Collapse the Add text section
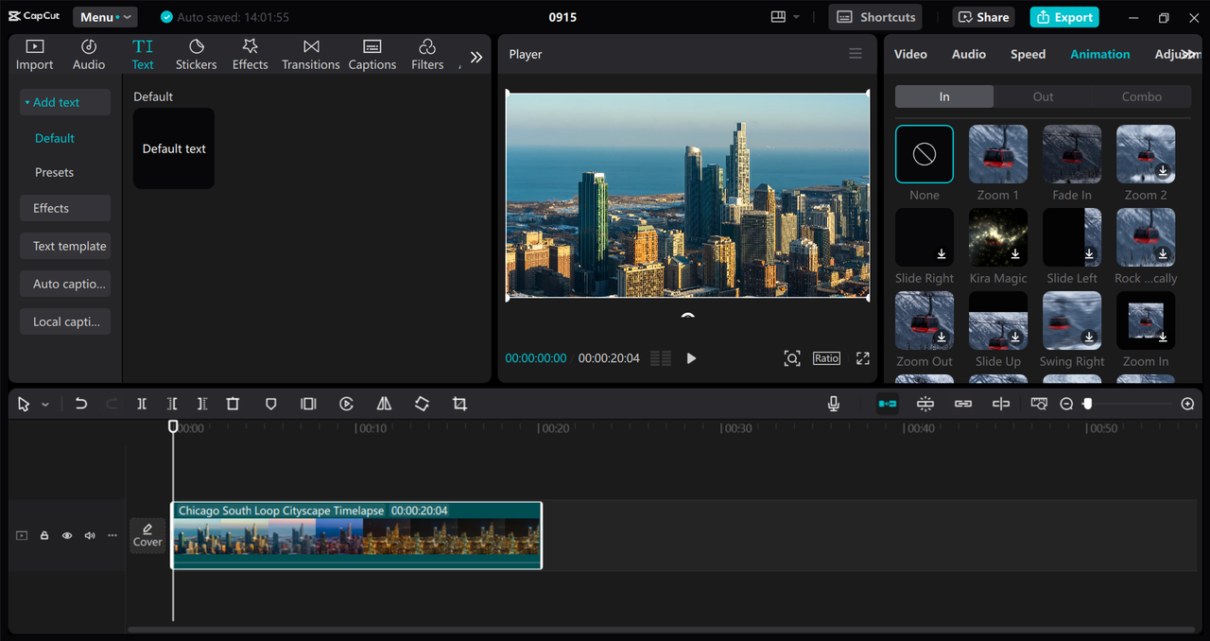The image size is (1210, 641). (65, 102)
